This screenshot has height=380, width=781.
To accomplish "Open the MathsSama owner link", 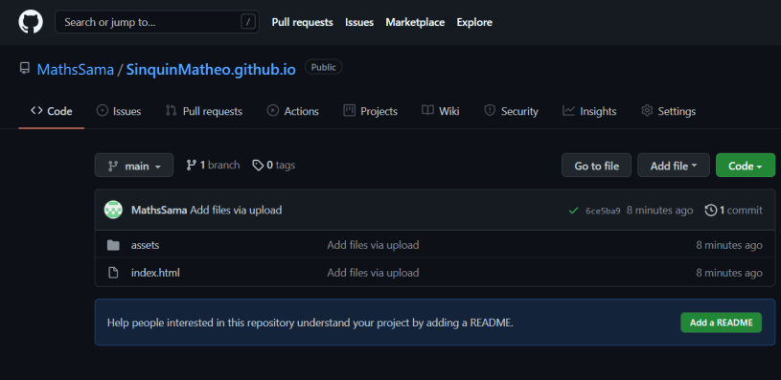I will click(75, 69).
